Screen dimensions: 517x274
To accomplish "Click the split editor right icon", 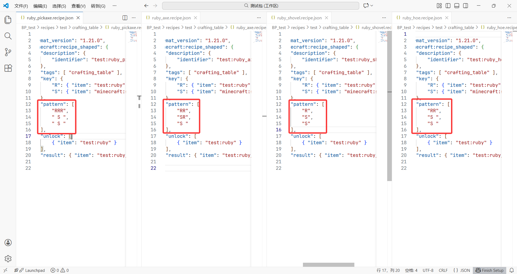I will point(125,18).
